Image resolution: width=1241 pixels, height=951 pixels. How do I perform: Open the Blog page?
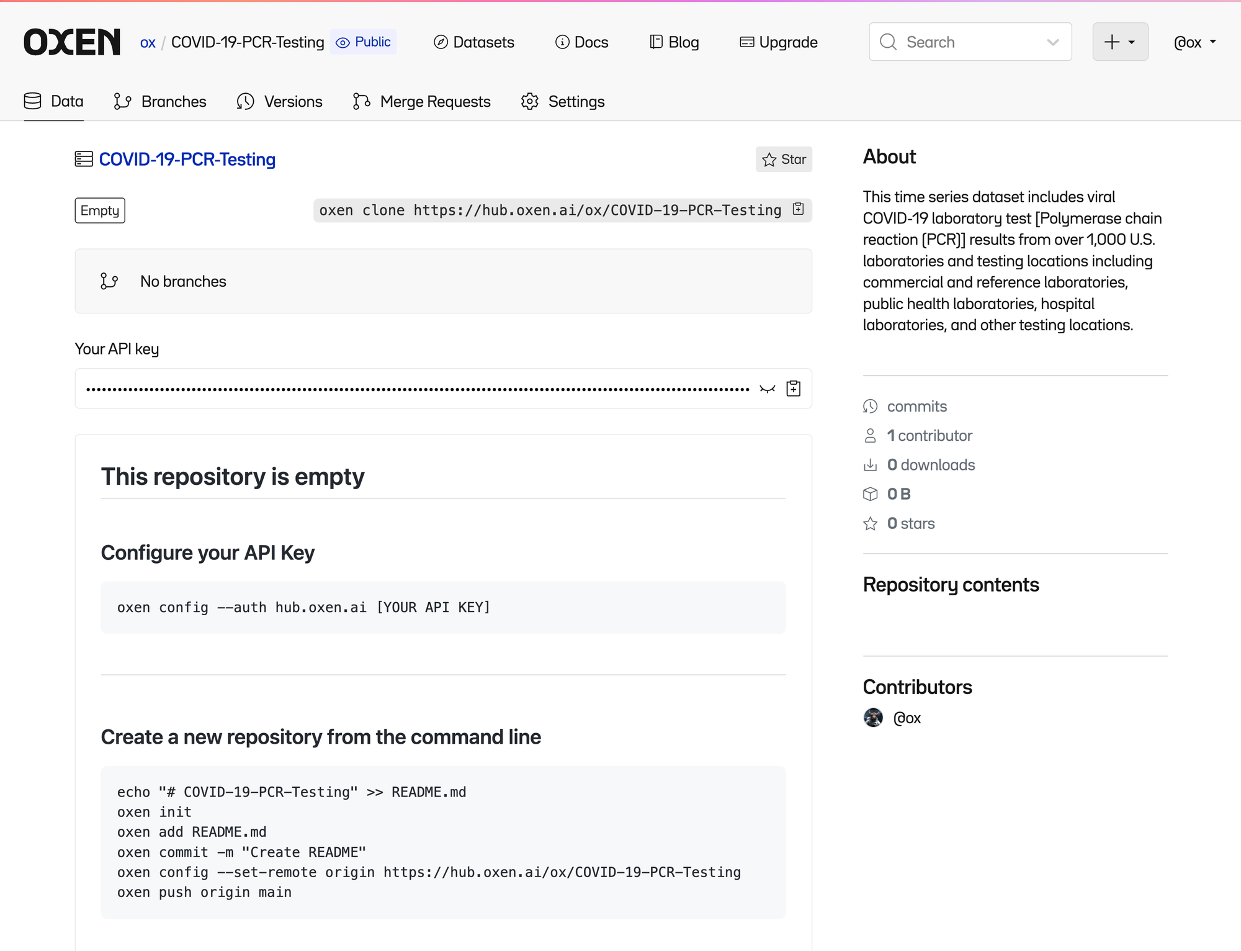[674, 42]
